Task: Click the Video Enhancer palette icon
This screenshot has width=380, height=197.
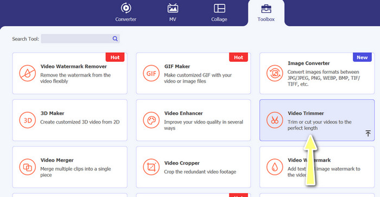Action: pyautogui.click(x=151, y=120)
